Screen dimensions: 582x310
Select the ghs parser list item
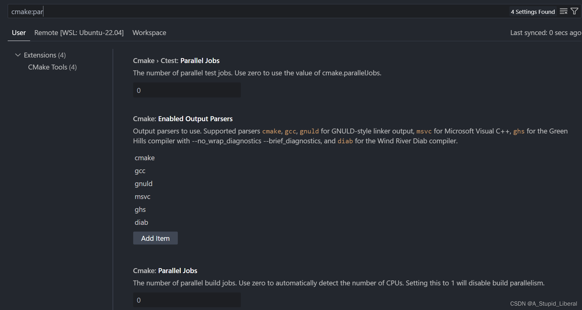140,209
